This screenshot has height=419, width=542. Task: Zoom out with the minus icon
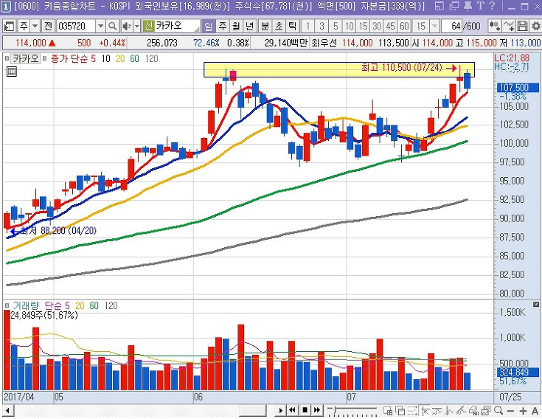click(510, 411)
